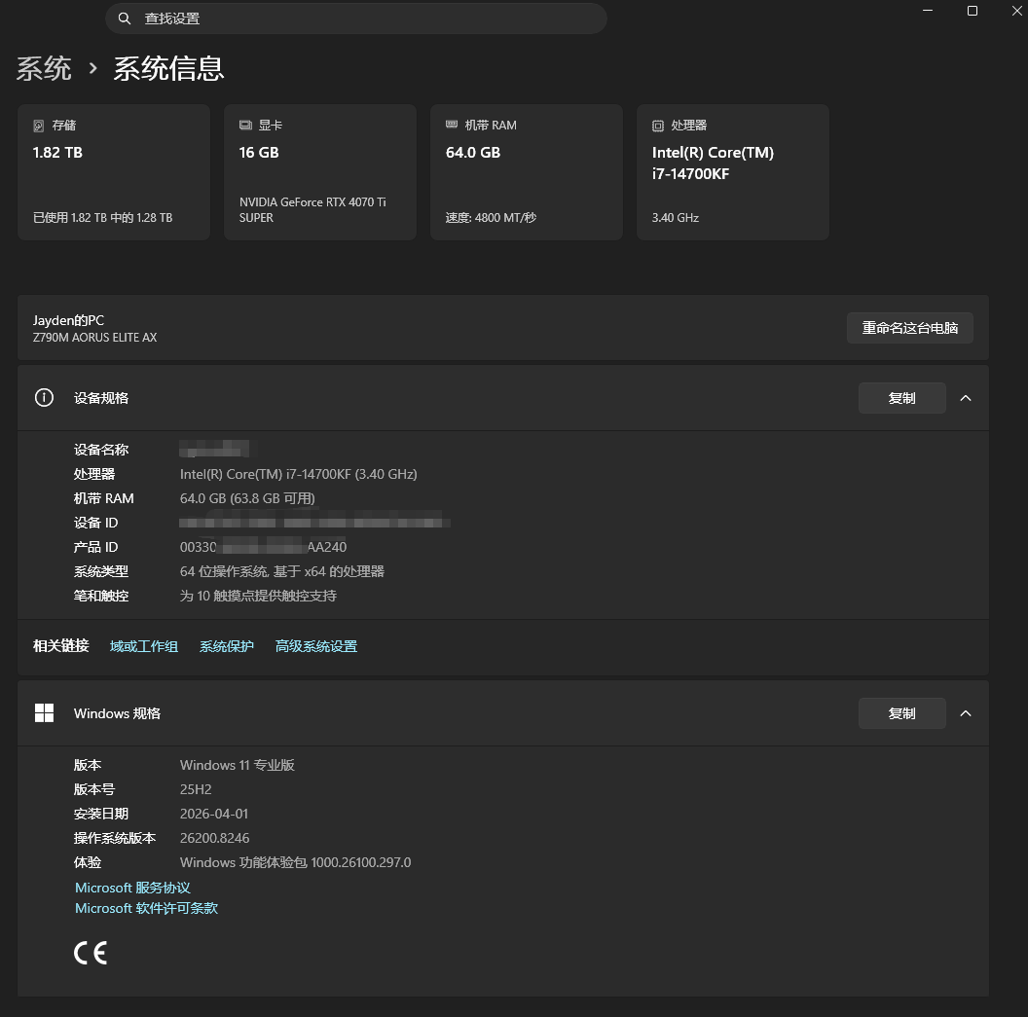Open the 显卡 16 GB card
The width and height of the screenshot is (1028, 1017).
tap(320, 171)
